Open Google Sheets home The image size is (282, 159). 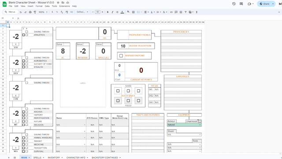4,4
